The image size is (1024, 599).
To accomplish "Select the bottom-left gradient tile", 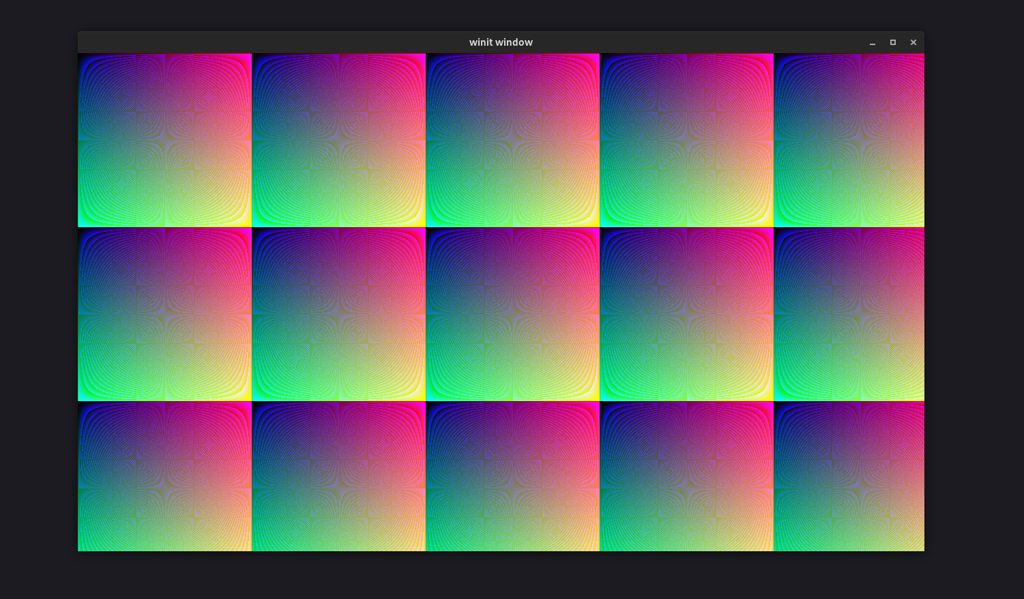I will pos(165,476).
